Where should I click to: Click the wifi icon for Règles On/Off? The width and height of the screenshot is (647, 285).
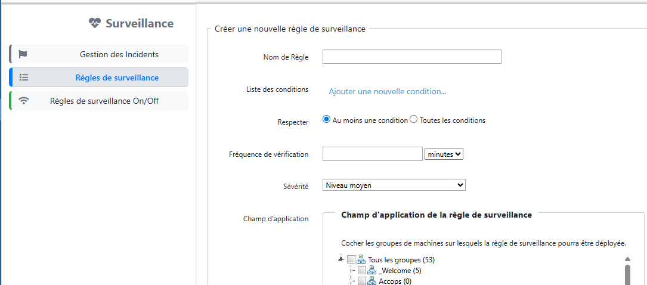click(24, 101)
